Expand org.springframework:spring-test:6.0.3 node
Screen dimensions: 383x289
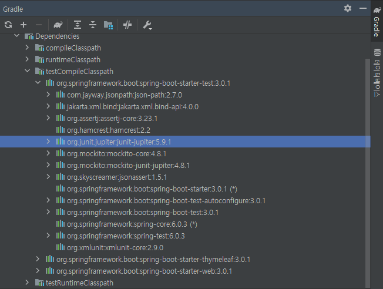[48, 236]
